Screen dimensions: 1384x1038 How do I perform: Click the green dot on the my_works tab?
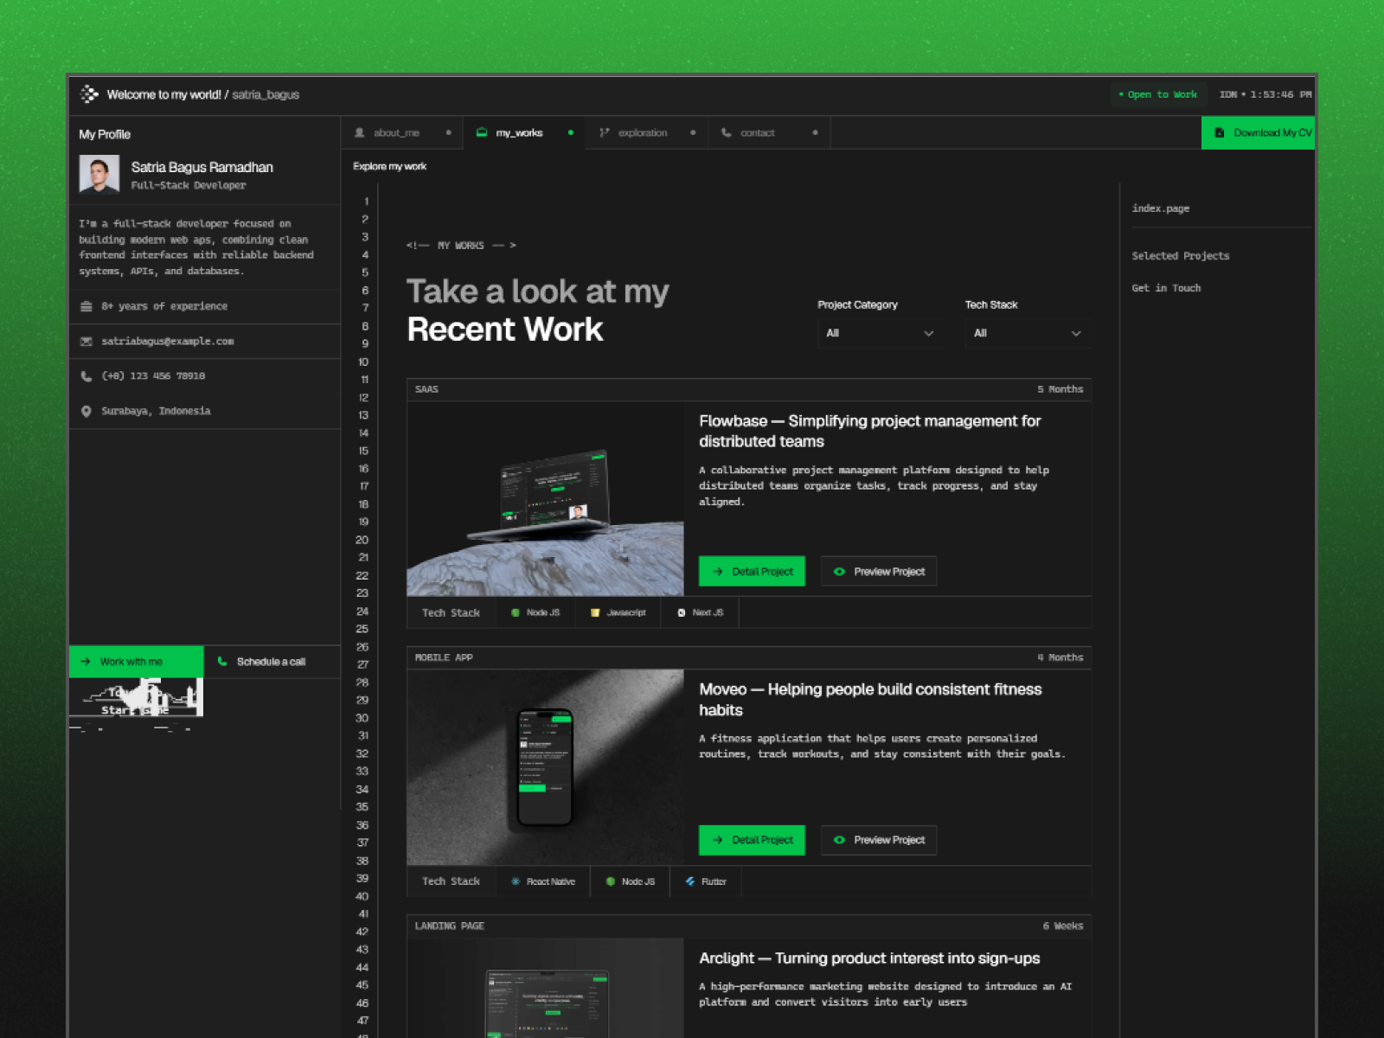571,132
